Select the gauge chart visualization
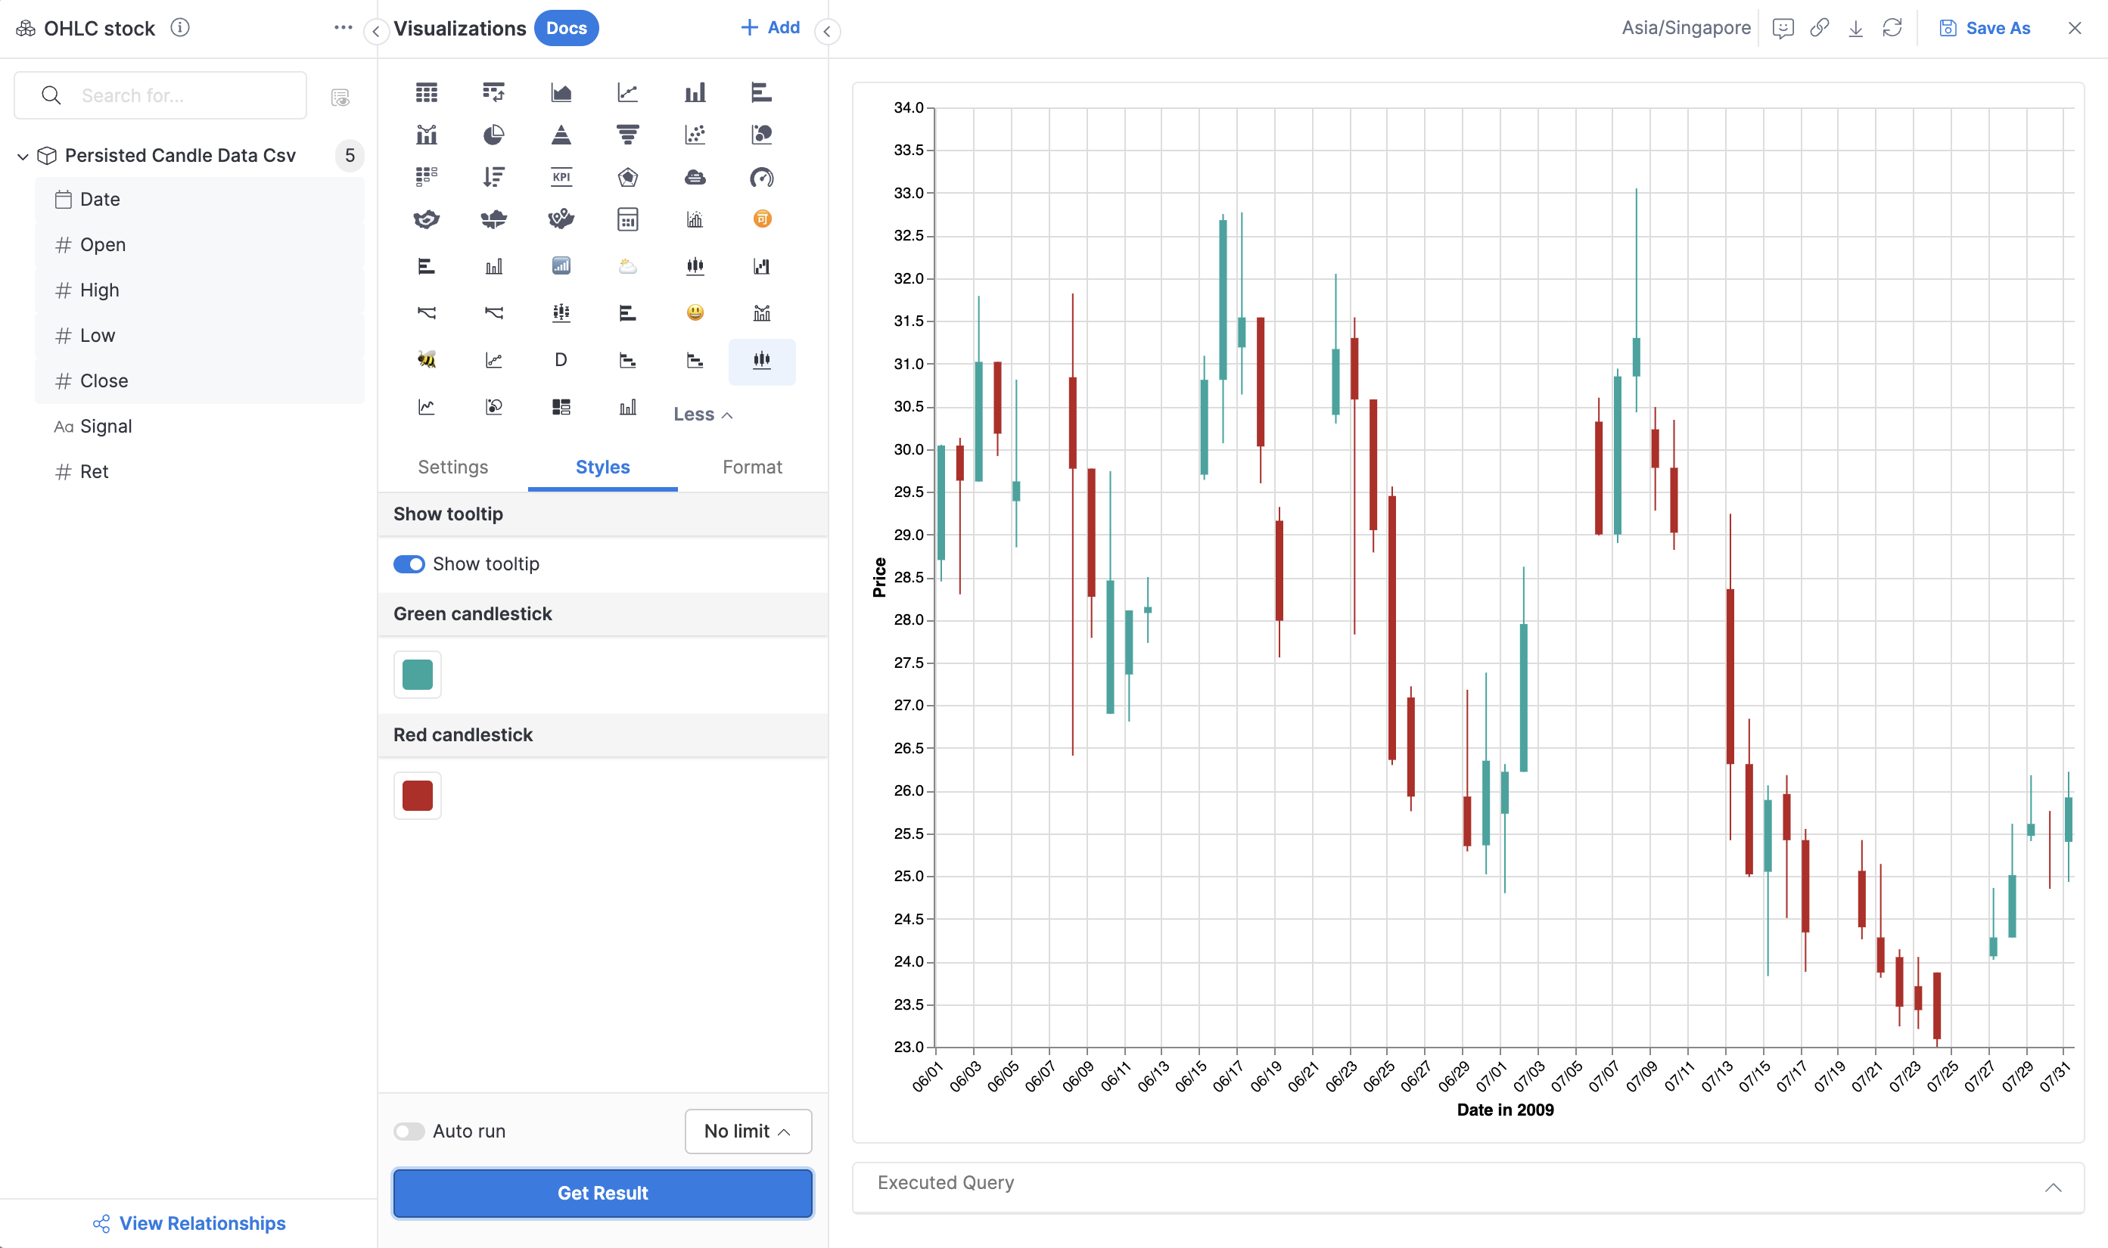The width and height of the screenshot is (2108, 1248). tap(762, 178)
